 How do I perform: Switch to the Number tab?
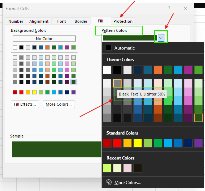point(16,21)
